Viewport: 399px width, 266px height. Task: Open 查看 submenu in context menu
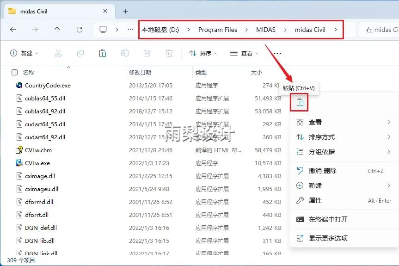(344, 122)
